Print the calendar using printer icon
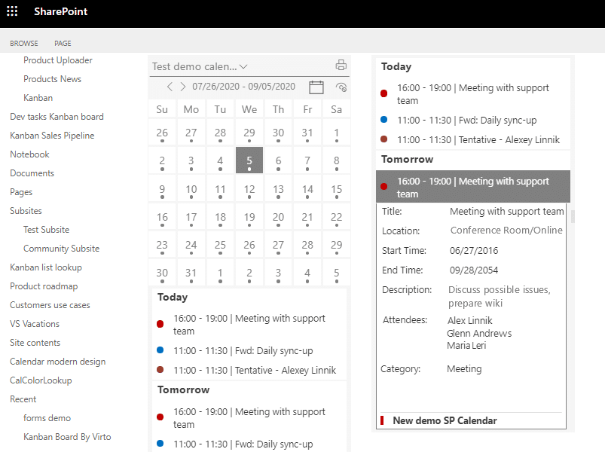 coord(341,65)
